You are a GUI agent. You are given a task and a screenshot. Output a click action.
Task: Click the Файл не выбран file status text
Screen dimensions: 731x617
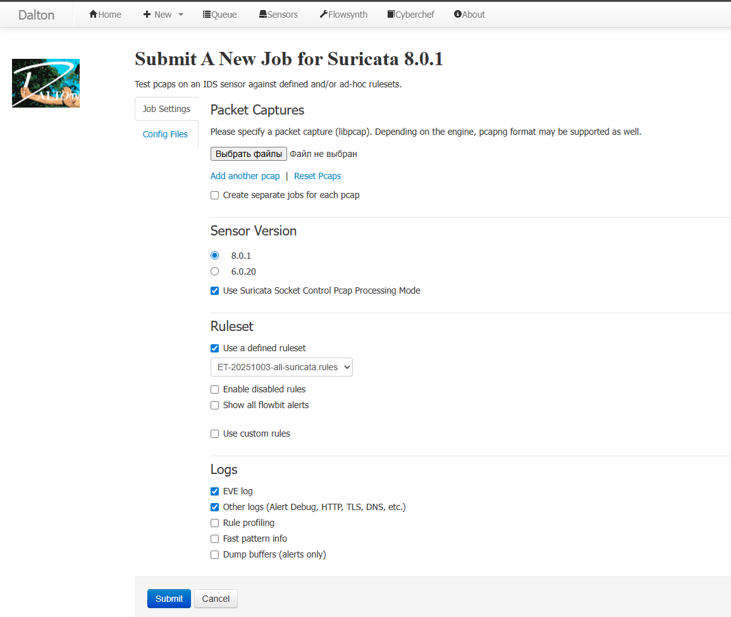pos(324,154)
